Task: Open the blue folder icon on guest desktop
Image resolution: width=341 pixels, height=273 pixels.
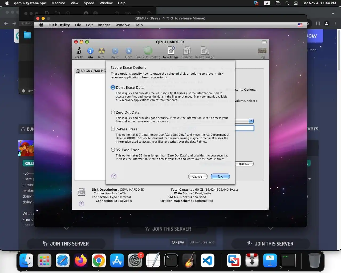Action: click(27, 35)
